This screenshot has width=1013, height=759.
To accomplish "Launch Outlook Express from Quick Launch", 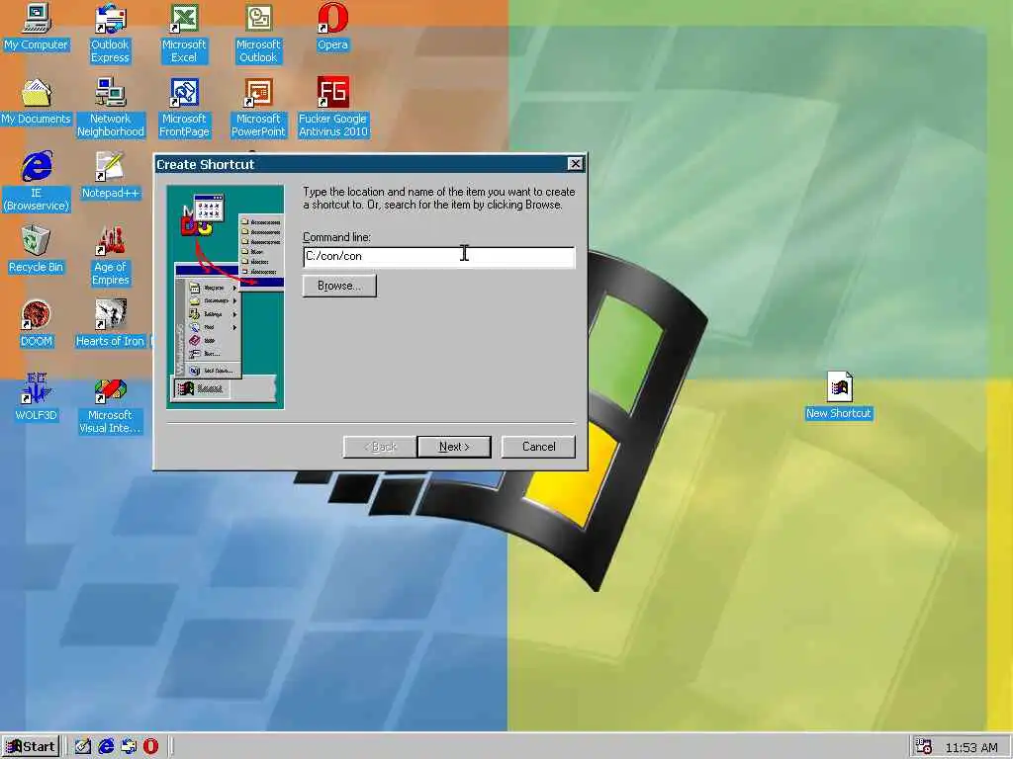I will pos(129,747).
